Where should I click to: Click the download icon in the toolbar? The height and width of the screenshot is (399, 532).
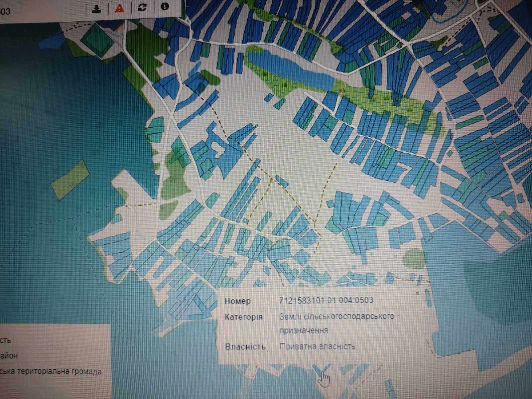(x=97, y=9)
